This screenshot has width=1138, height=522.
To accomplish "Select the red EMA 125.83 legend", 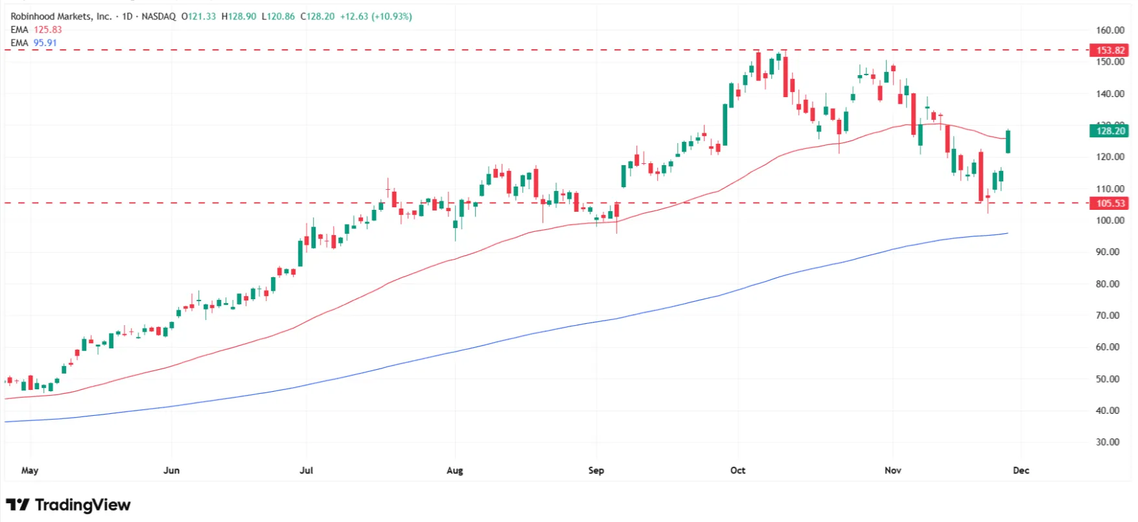I will (x=36, y=30).
